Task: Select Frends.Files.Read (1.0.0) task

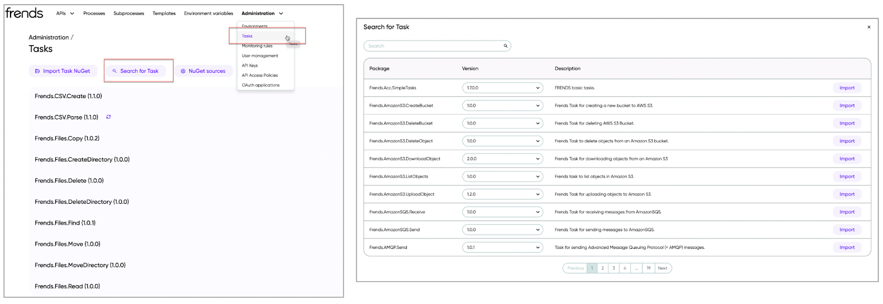Action: [67, 286]
